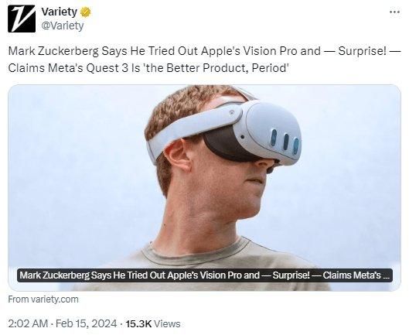This screenshot has width=409, height=335.
Task: Click the 'the Better Product, Period' text line
Action: [148, 68]
